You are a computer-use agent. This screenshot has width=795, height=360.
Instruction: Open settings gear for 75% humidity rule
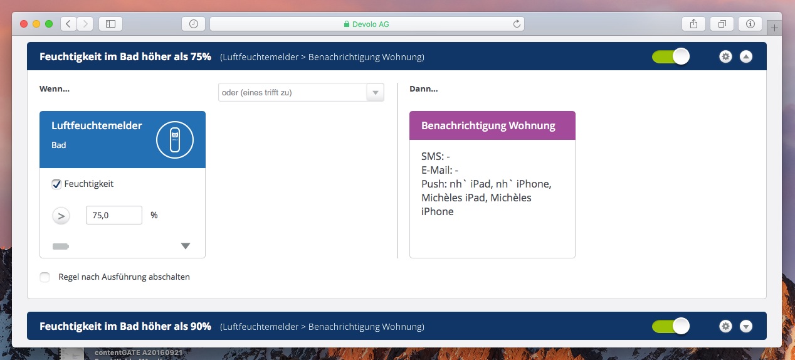725,56
